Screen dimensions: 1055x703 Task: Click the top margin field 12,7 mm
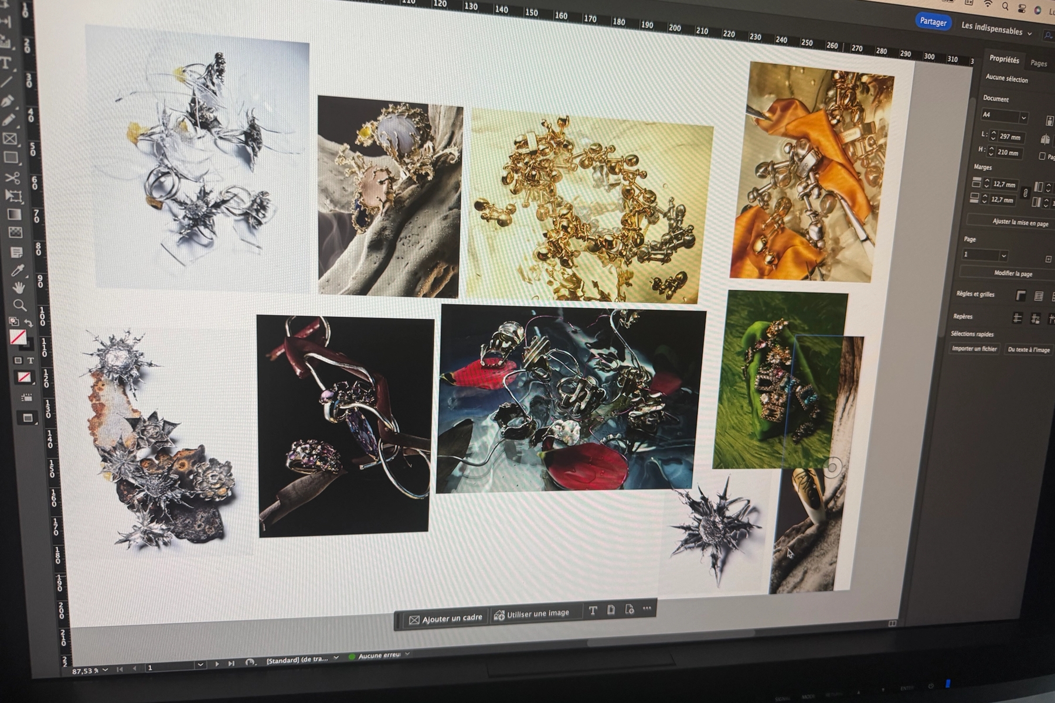point(1004,184)
